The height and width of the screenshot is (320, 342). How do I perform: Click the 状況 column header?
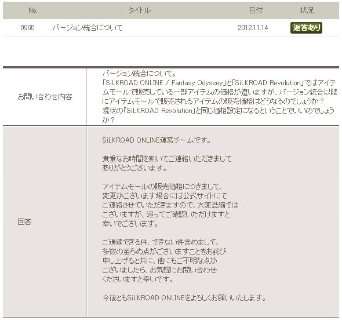[307, 10]
